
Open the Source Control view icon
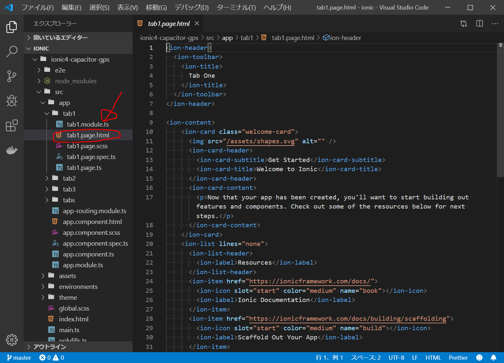(x=12, y=76)
